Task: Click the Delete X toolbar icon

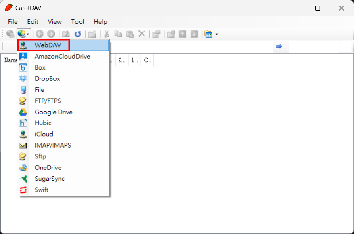Action: (x=142, y=34)
